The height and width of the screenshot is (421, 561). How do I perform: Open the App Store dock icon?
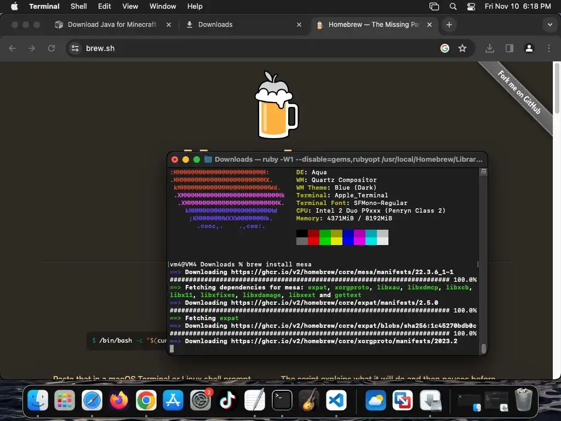coord(173,400)
